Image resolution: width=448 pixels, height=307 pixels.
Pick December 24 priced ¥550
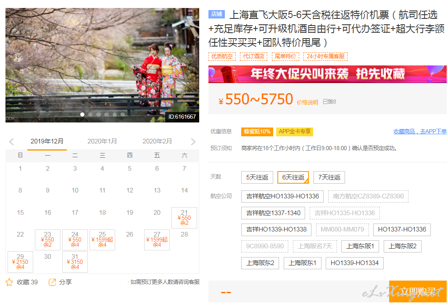(75, 240)
